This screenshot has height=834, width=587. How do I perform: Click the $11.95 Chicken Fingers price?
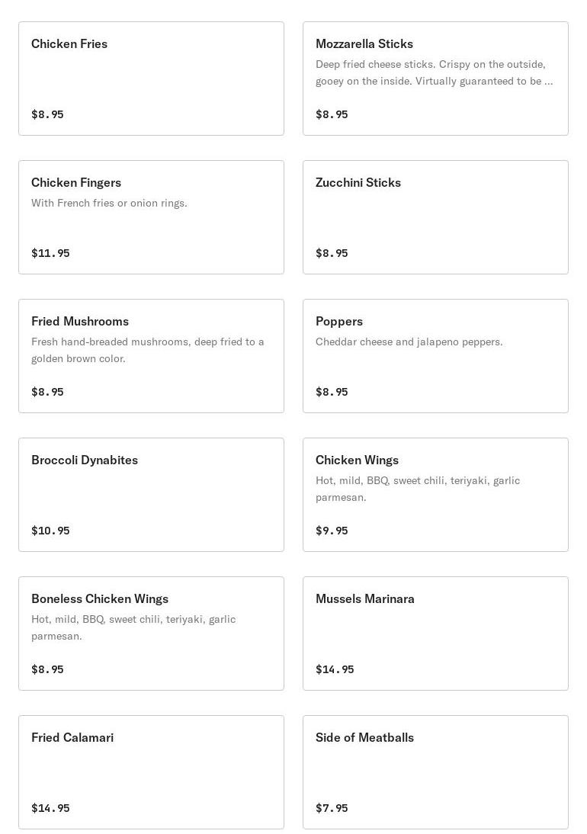(50, 253)
